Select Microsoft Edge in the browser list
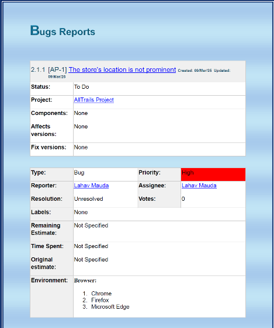274x328 pixels. click(x=110, y=307)
